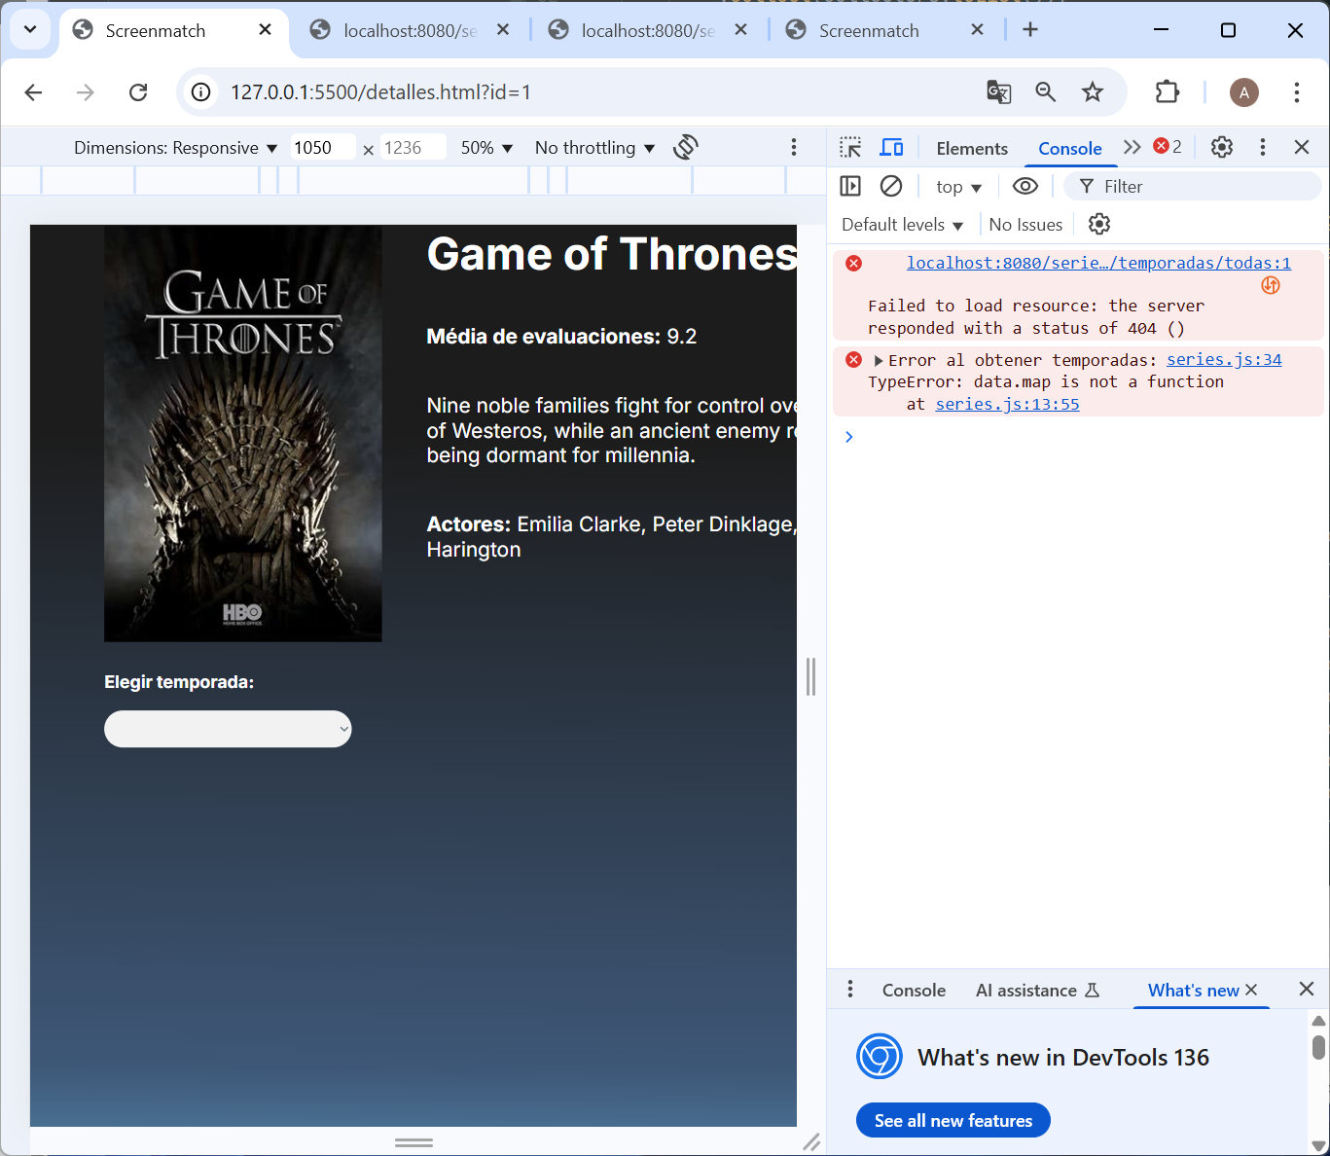1330x1156 pixels.
Task: Switch to the Elements tab
Action: point(972,148)
